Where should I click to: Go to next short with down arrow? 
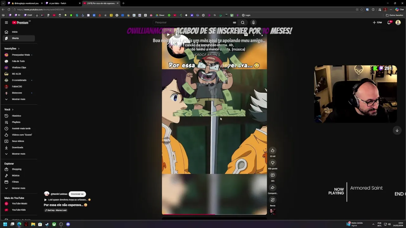pos(397,130)
